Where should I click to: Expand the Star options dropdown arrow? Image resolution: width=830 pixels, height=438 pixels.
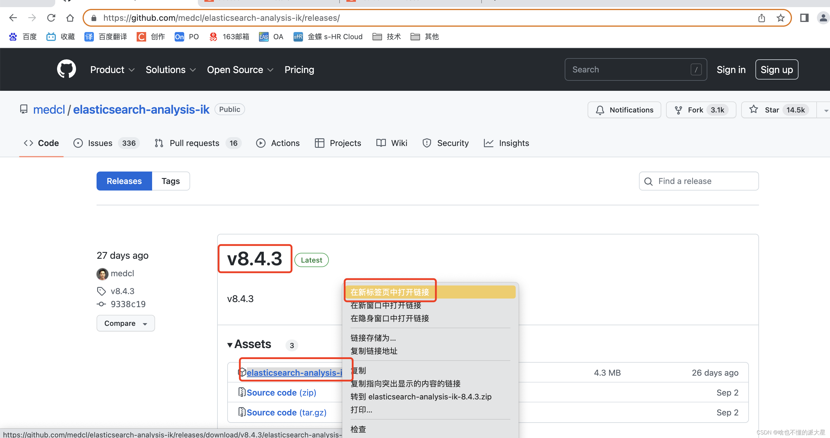point(826,110)
